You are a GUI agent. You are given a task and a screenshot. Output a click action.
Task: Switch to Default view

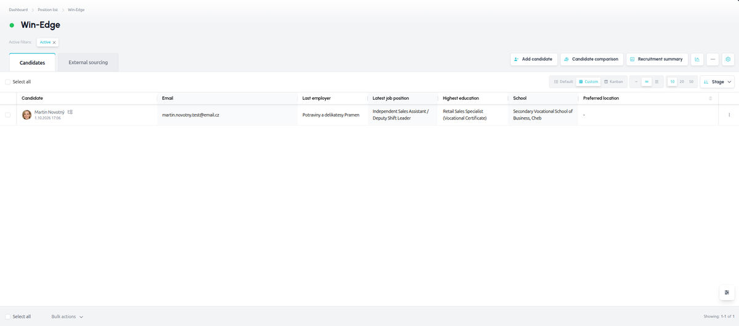tap(563, 81)
